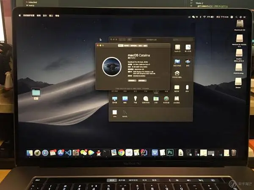This screenshot has width=254, height=190.
Task: Switch to the Support tab in About This Mac
Action: pos(140,46)
